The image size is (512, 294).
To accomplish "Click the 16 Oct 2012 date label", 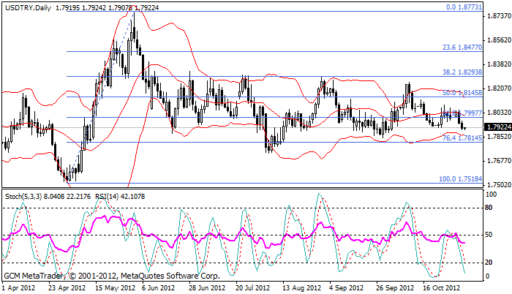I will [x=442, y=288].
